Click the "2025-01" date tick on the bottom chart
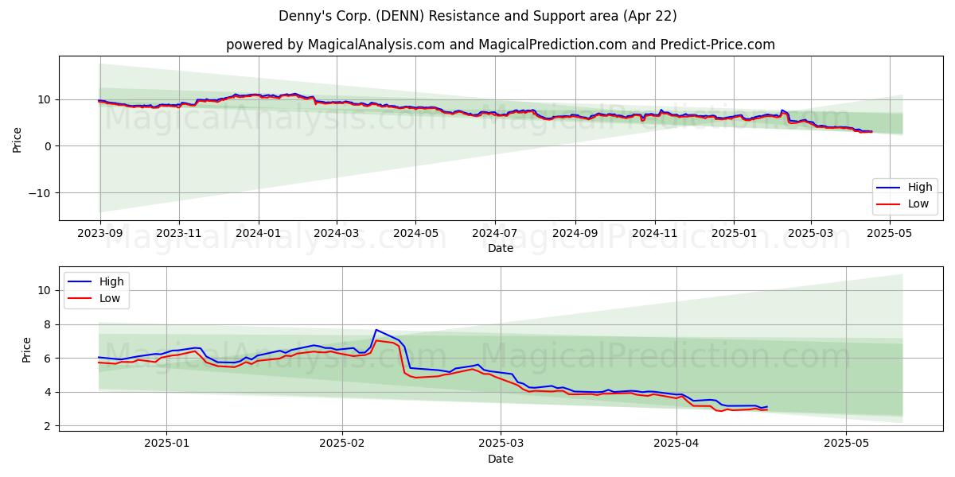 click(x=166, y=444)
